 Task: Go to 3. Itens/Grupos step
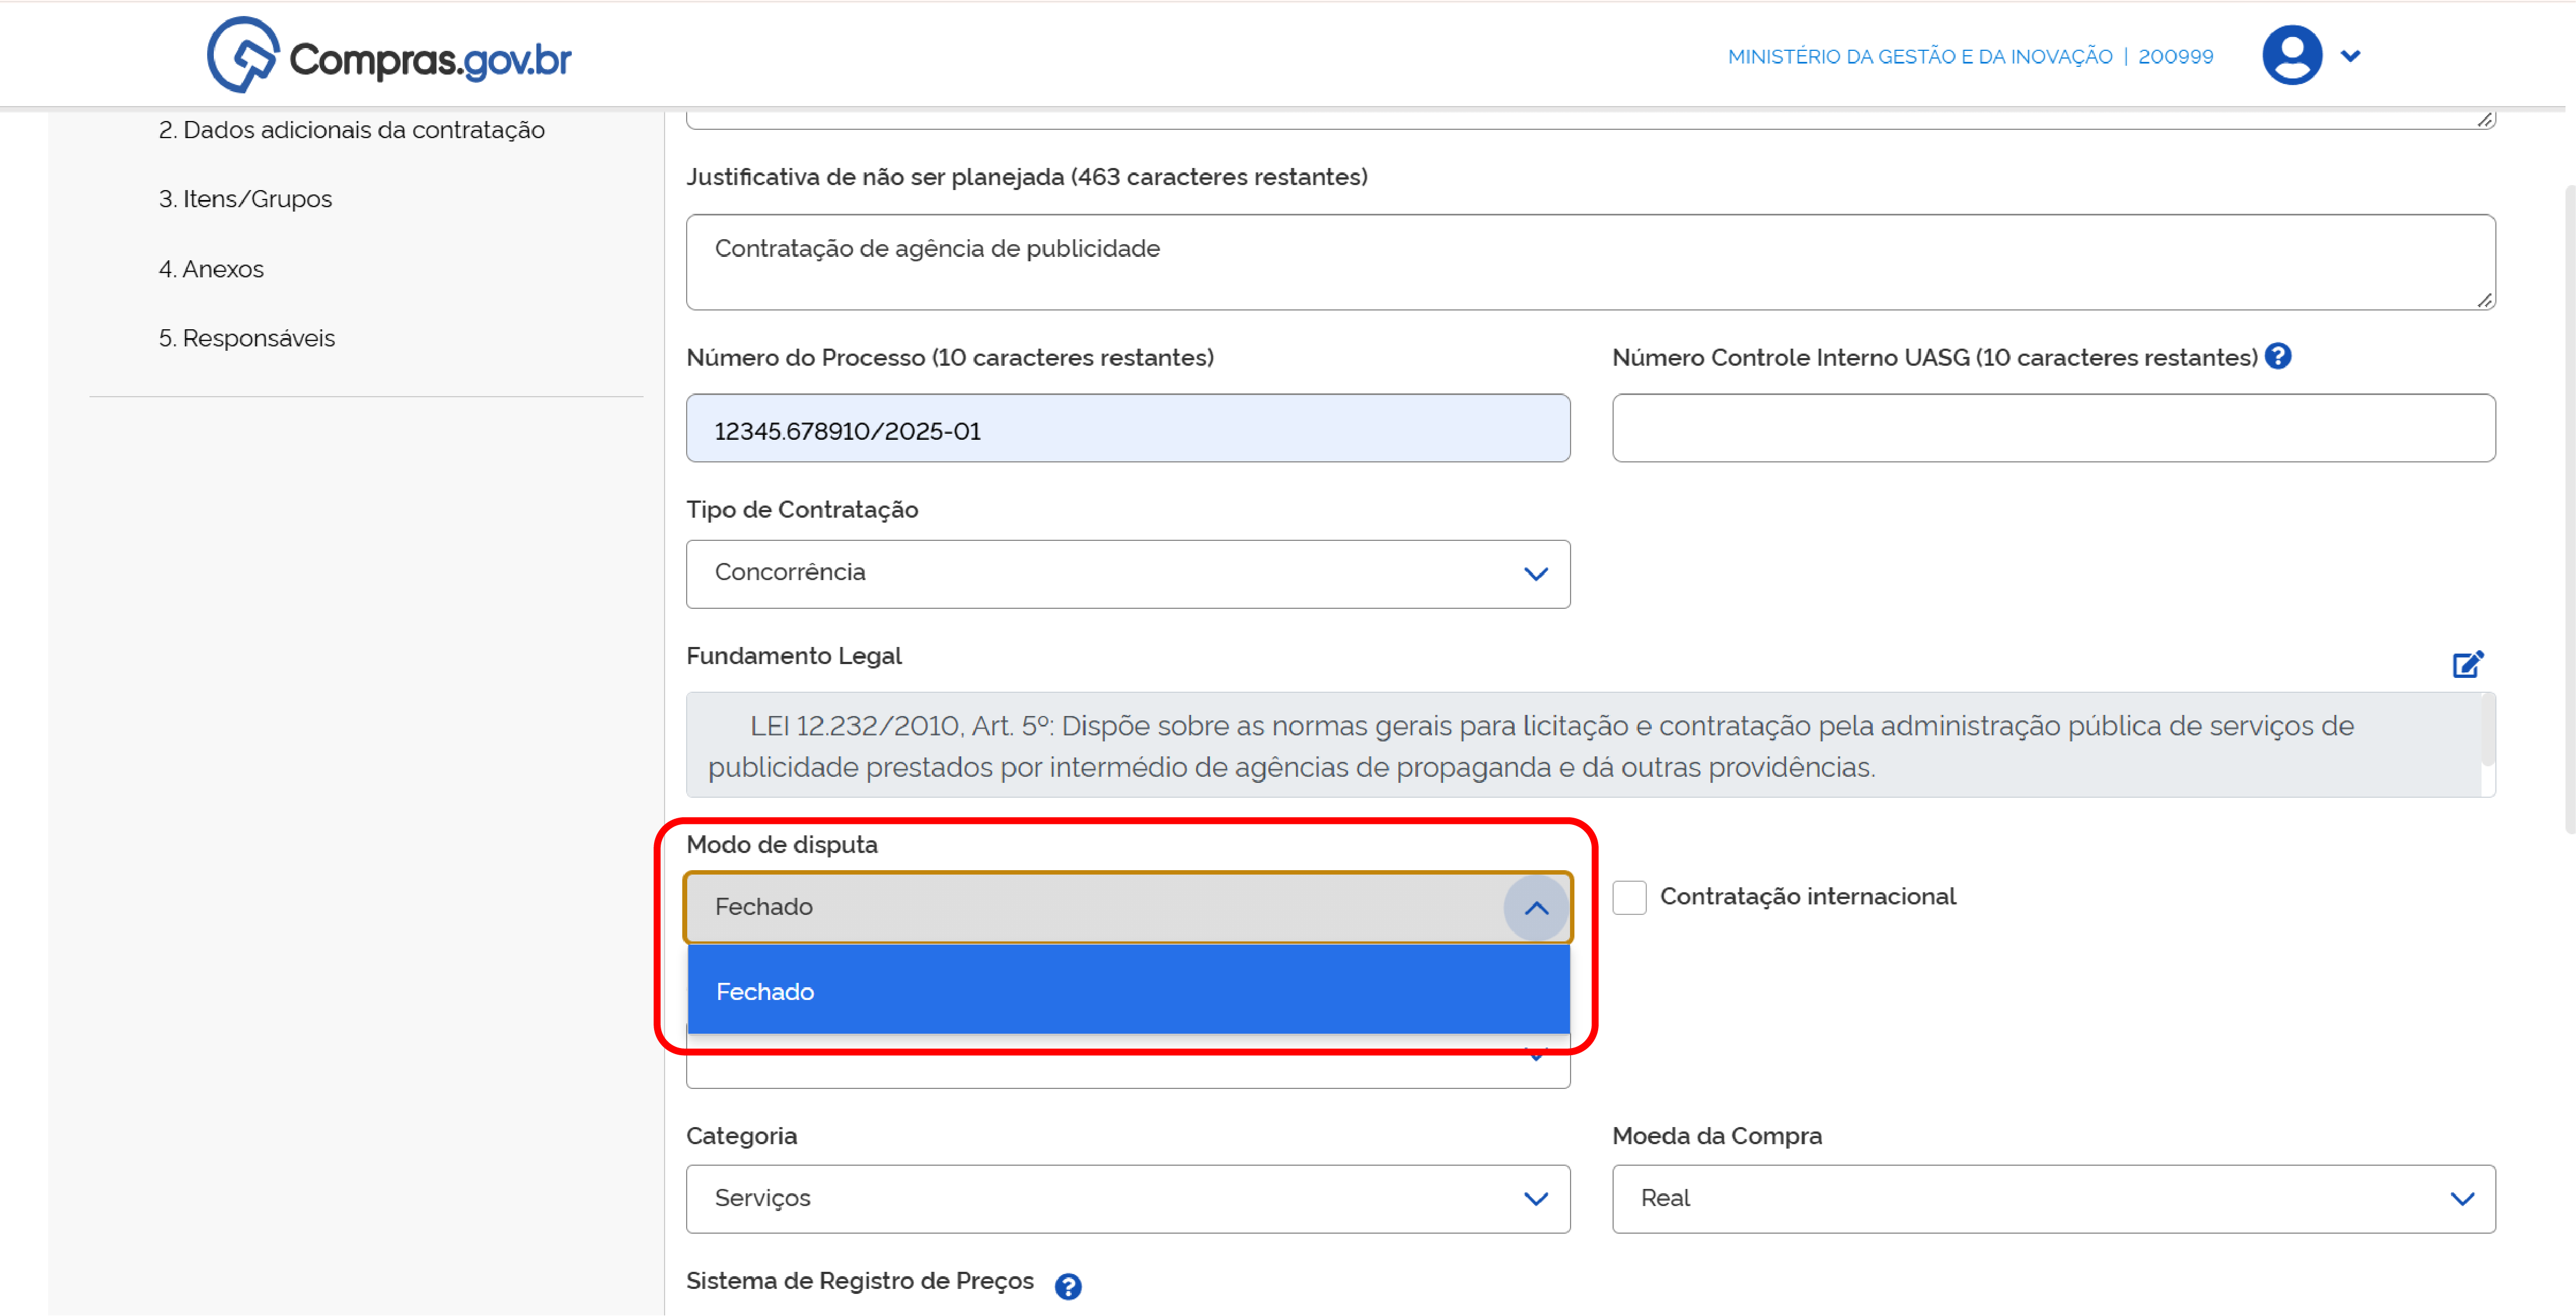245,199
